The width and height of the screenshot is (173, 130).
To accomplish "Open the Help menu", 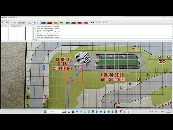I will 9,20.
